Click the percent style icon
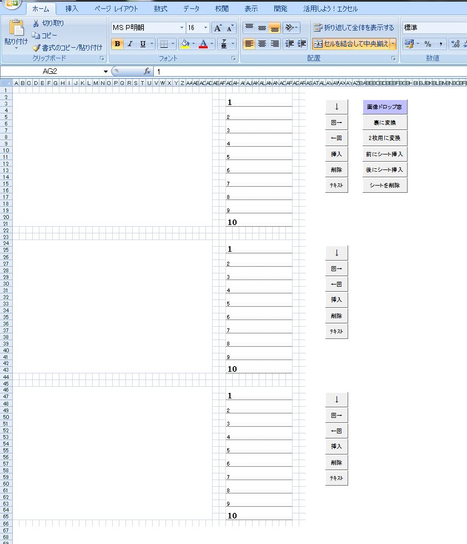467x544 pixels. click(428, 44)
